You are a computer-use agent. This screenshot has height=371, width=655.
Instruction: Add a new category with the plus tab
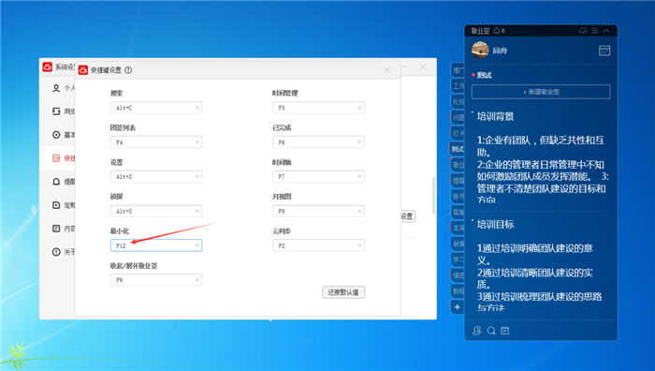click(457, 307)
